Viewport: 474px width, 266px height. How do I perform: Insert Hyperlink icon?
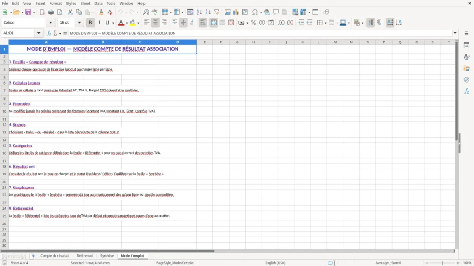(x=267, y=12)
